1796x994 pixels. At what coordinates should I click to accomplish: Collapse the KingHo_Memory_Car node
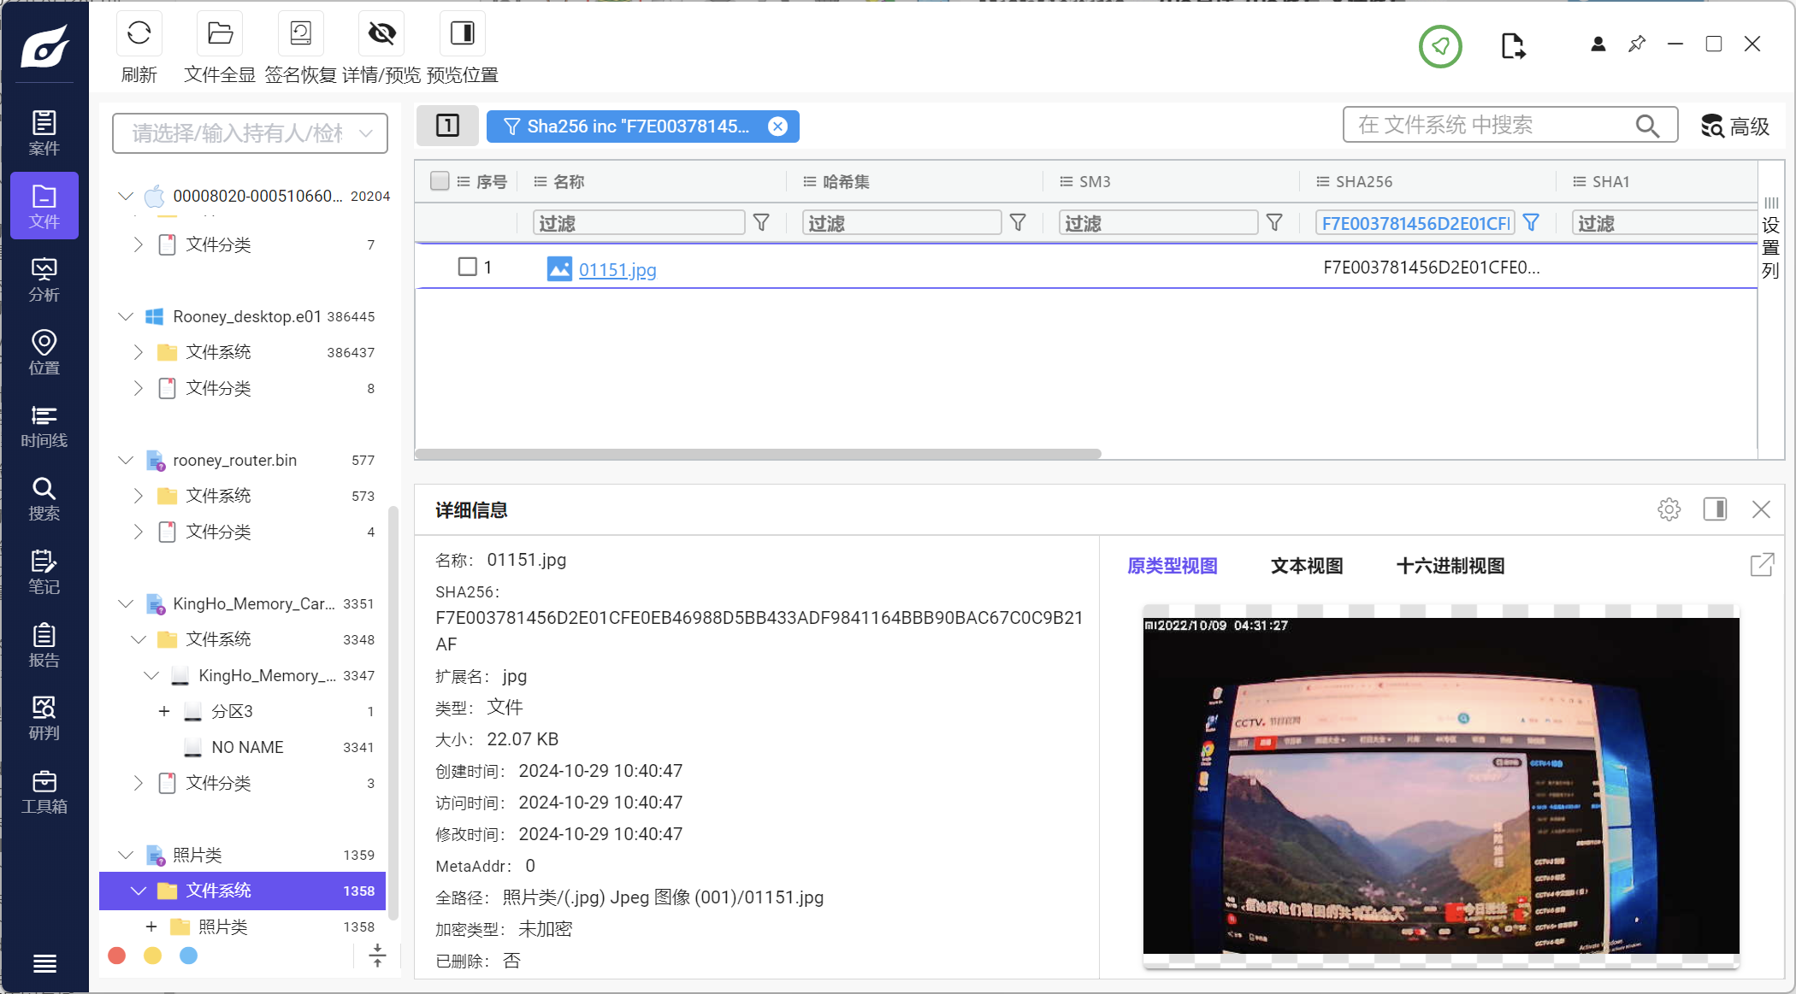click(x=126, y=604)
